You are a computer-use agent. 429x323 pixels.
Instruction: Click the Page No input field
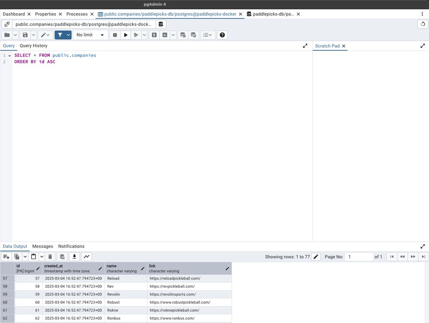[x=359, y=257]
